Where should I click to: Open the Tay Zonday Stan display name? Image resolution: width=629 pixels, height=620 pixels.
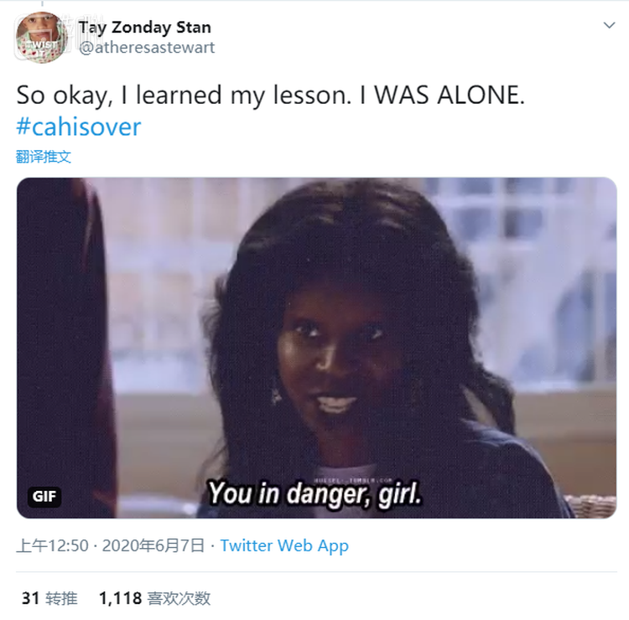(x=145, y=28)
